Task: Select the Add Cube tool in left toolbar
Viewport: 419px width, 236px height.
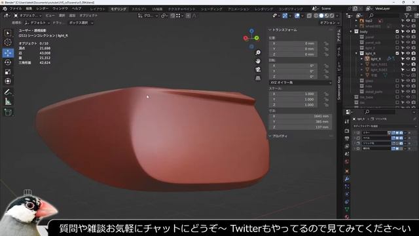Action: point(8,112)
